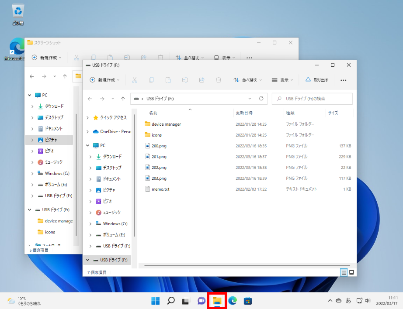Sort by 名前 column header

tap(153, 113)
